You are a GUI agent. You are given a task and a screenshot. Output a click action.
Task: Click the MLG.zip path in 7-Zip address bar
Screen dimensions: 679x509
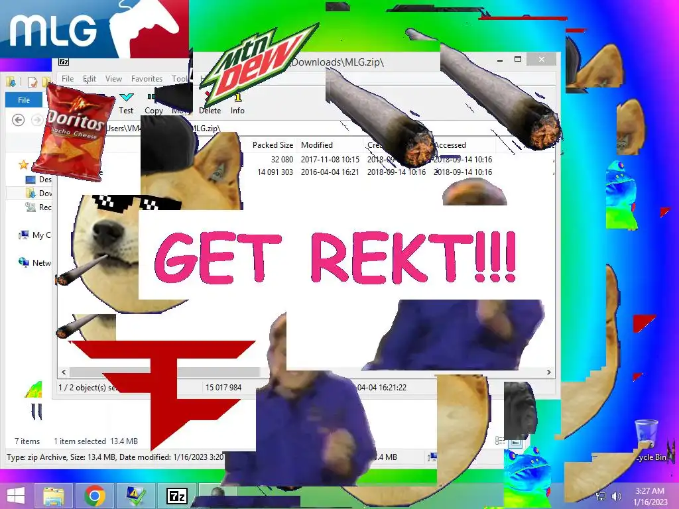[206, 128]
